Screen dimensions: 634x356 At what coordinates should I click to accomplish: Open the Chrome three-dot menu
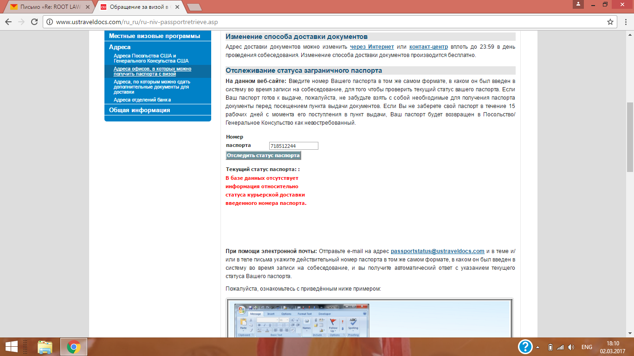click(624, 22)
